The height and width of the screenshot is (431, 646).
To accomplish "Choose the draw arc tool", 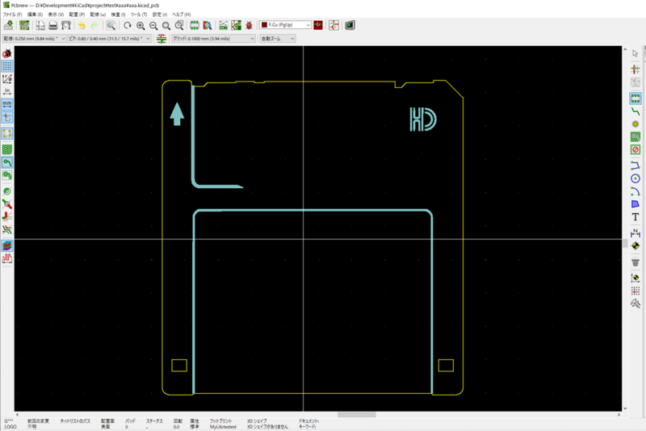I will click(x=636, y=191).
